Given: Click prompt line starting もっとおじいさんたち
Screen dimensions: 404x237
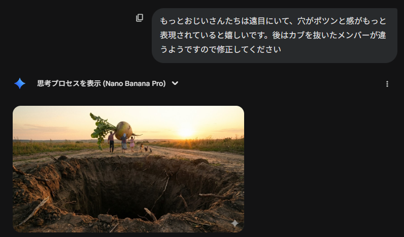Looking at the screenshot, I should pyautogui.click(x=273, y=21).
